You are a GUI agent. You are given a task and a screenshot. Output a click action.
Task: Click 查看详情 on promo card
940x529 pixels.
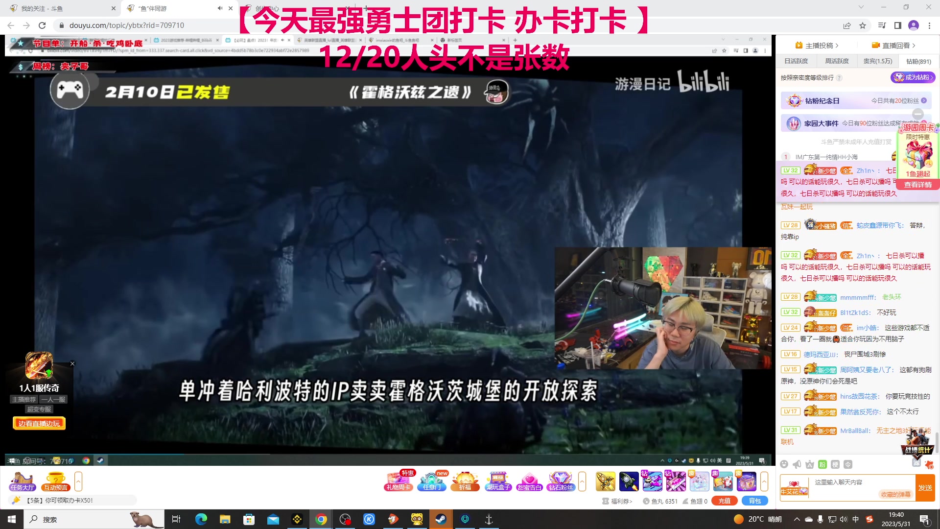pyautogui.click(x=918, y=185)
